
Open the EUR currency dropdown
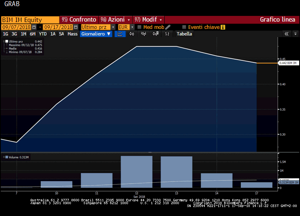click(x=132, y=27)
